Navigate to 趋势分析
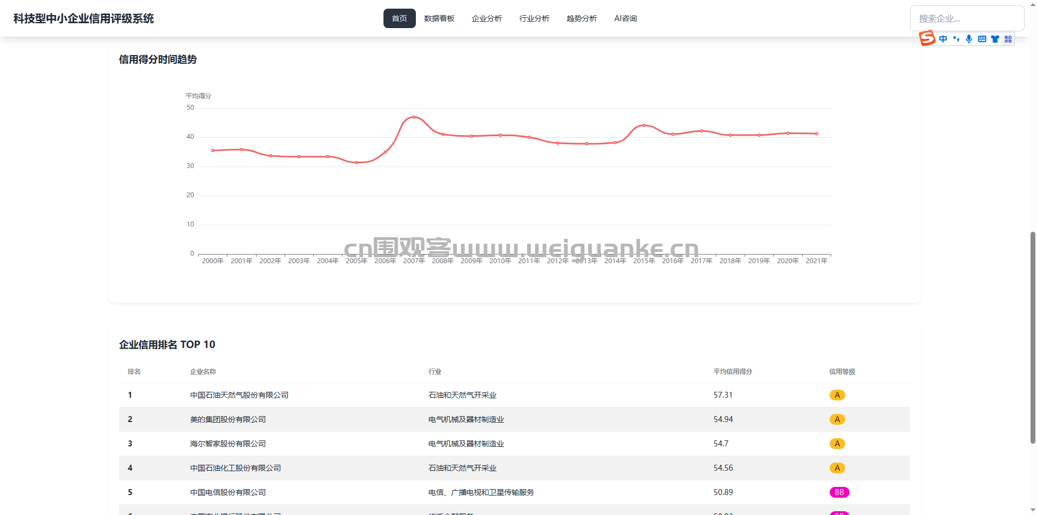Viewport: 1037px width, 515px height. pos(582,18)
